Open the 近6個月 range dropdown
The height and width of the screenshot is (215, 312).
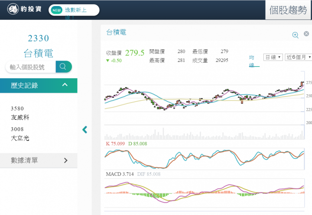[299, 57]
